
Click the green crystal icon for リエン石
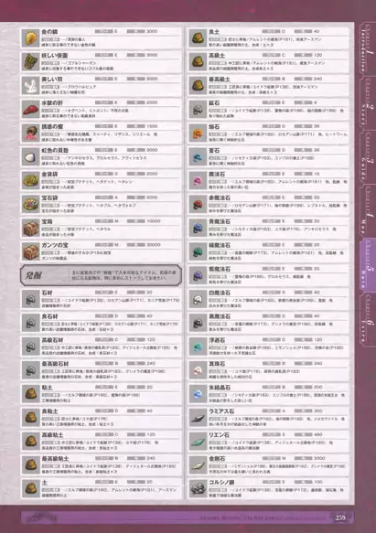pyautogui.click(x=198, y=442)
